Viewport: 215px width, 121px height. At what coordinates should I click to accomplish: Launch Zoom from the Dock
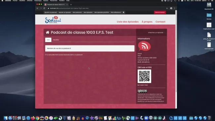coord(146,118)
